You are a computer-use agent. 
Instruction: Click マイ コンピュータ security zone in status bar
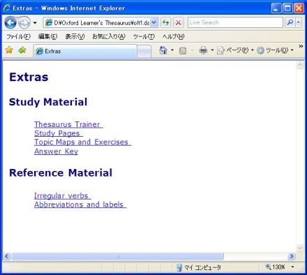pos(198,267)
